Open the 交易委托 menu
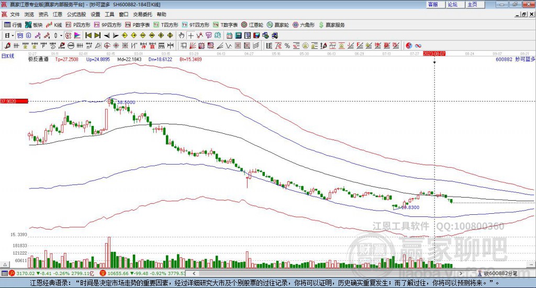The height and width of the screenshot is (288, 536). point(142,14)
